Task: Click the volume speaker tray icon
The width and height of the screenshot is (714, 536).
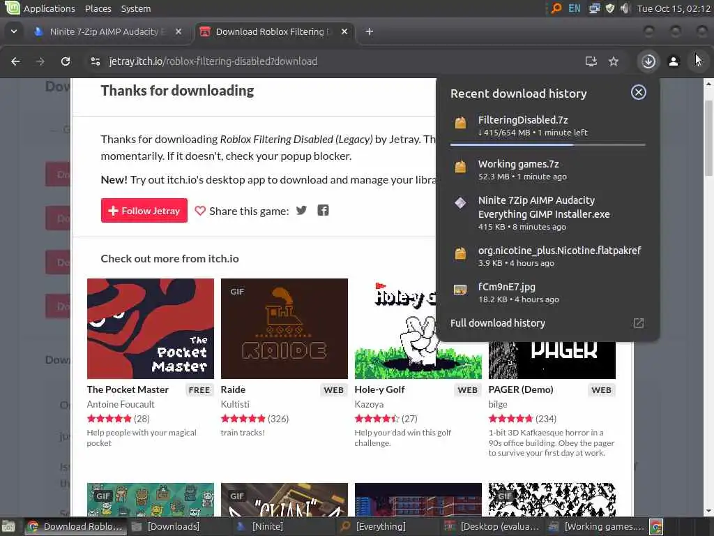Action: click(x=625, y=8)
